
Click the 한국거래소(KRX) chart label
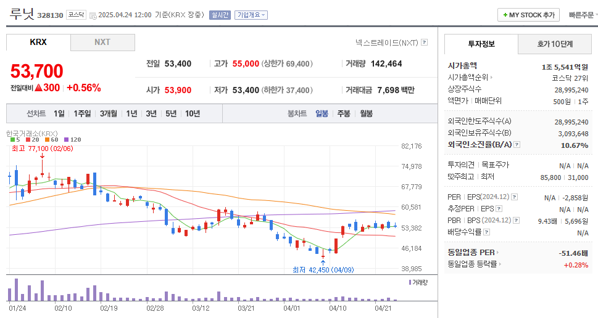[31, 133]
